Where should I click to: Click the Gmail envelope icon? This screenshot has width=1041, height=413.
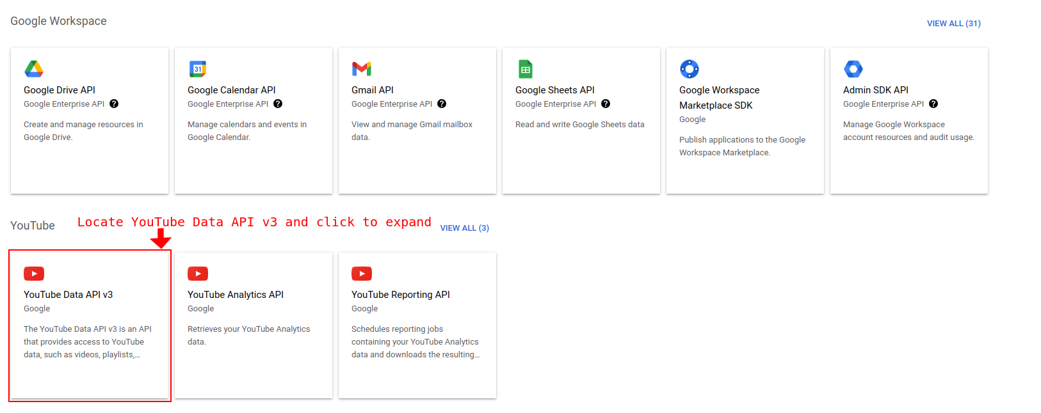(362, 69)
